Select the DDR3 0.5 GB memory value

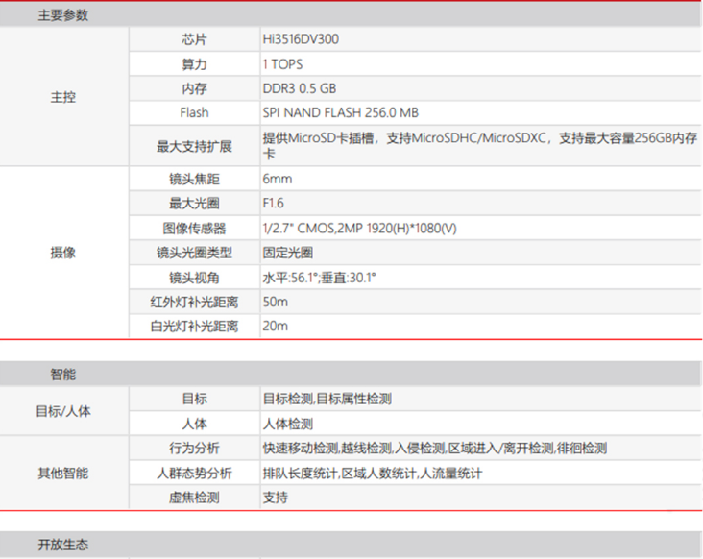(x=299, y=88)
